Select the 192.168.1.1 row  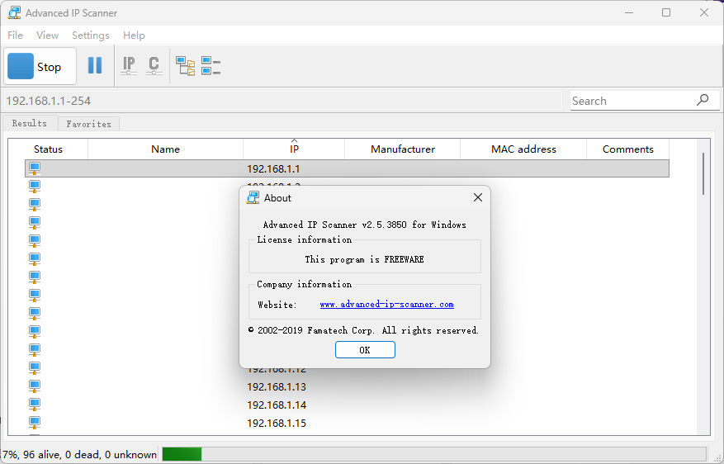[x=347, y=168]
